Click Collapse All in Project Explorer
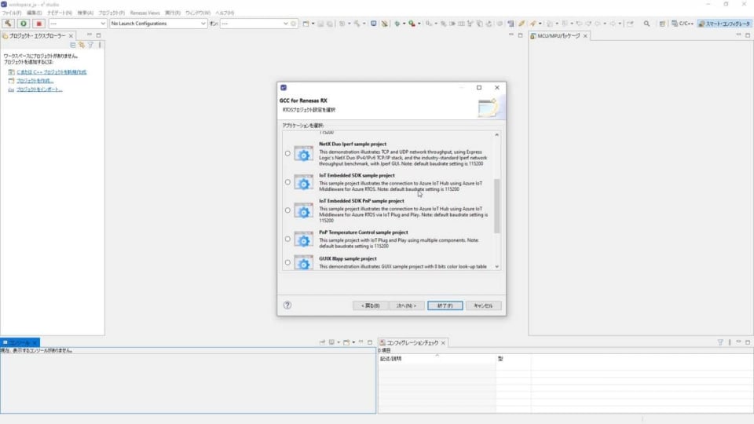This screenshot has height=424, width=754. click(72, 46)
